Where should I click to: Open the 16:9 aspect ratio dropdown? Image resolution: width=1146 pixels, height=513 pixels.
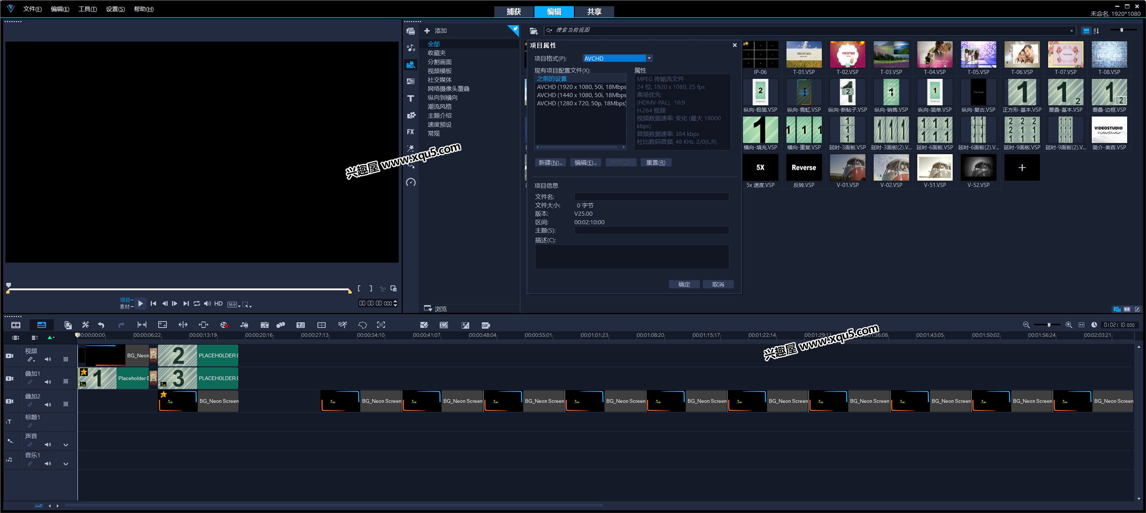(234, 304)
